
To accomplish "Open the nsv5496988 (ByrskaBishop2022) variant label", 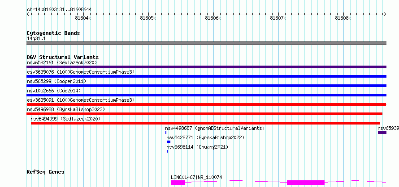I will pos(66,109).
